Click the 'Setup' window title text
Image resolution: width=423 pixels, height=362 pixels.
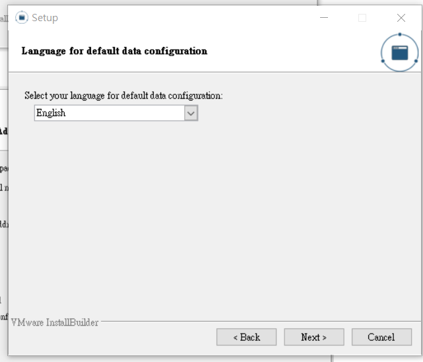pos(45,18)
